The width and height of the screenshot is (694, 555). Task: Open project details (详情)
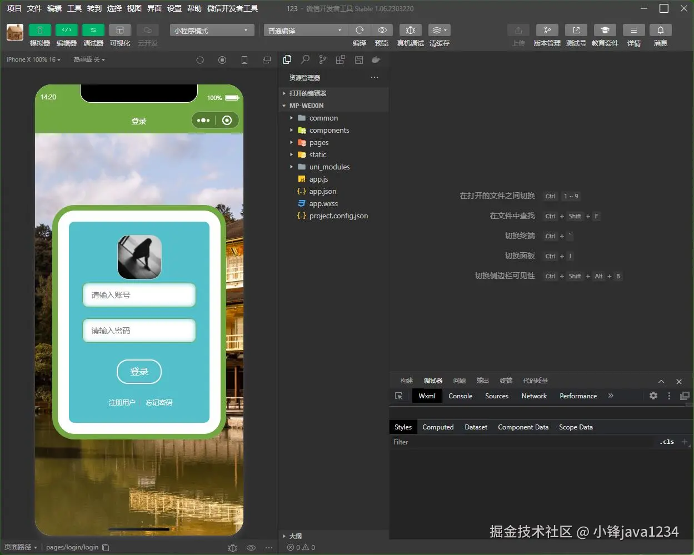click(x=634, y=30)
